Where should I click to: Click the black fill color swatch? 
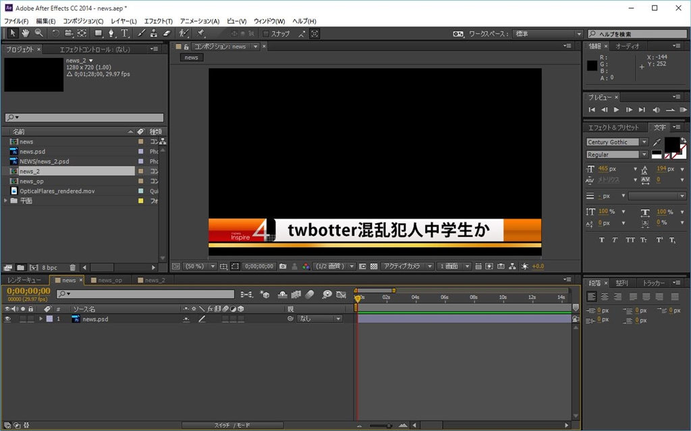[671, 144]
